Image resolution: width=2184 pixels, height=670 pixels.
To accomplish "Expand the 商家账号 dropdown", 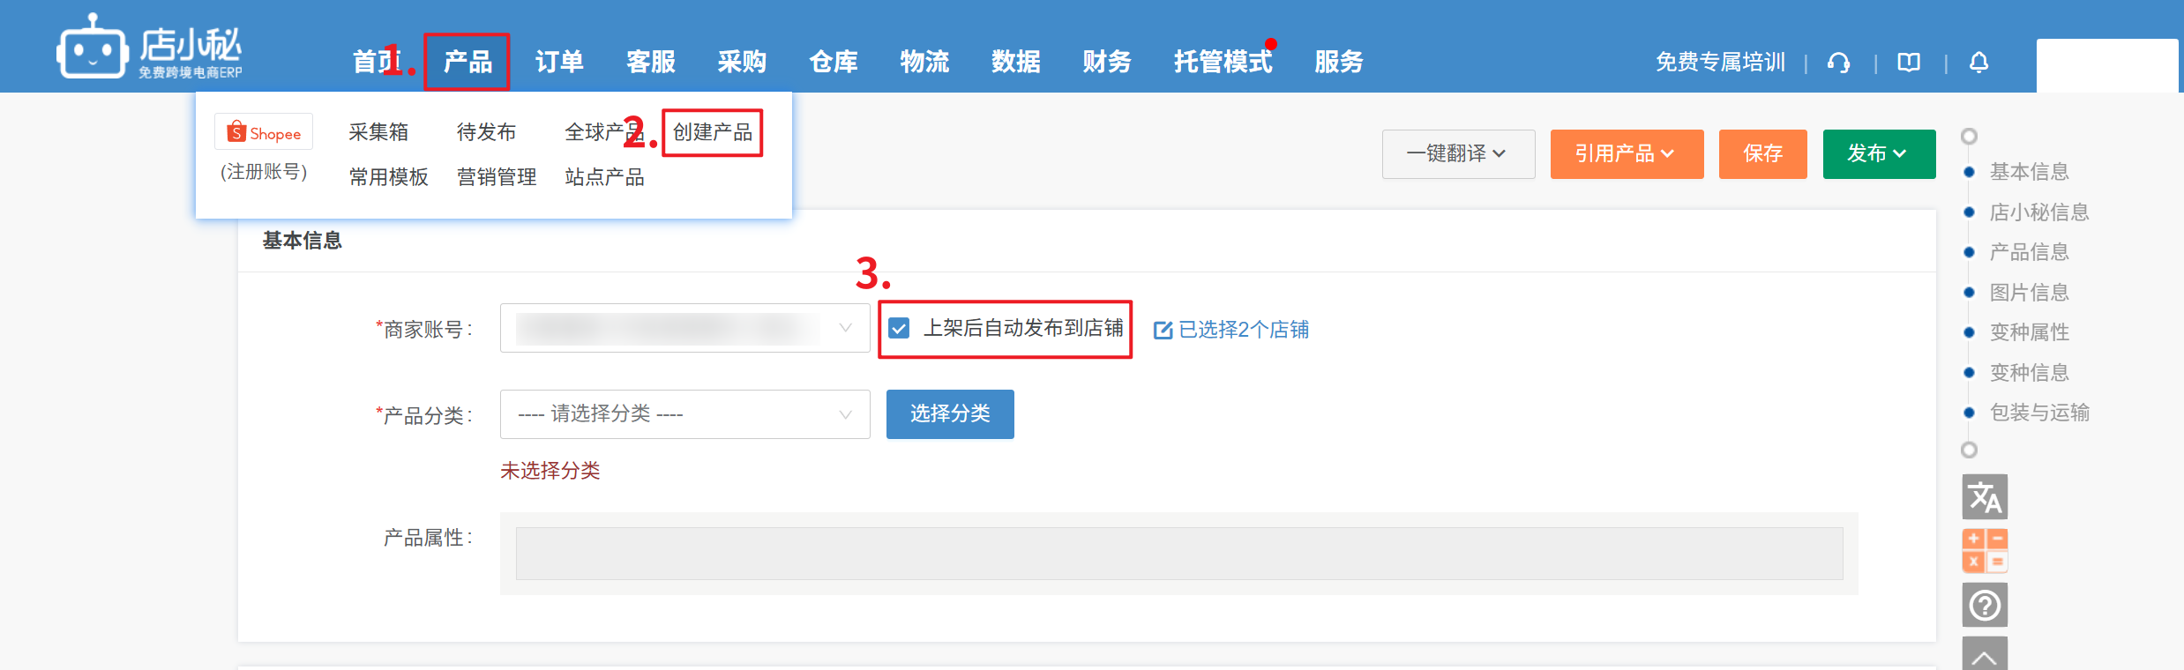I will click(684, 328).
